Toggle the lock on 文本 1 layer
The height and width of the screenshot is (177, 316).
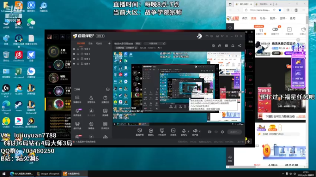(x=78, y=54)
